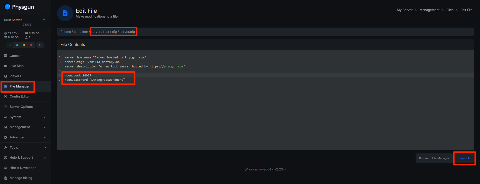Click the green server status dot
Screen dimensions: 480x184
tap(44, 20)
